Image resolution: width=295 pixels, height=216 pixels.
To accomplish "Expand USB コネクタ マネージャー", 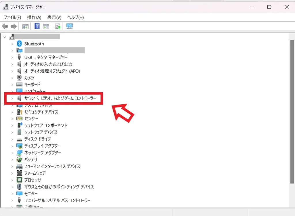I will click(12, 57).
